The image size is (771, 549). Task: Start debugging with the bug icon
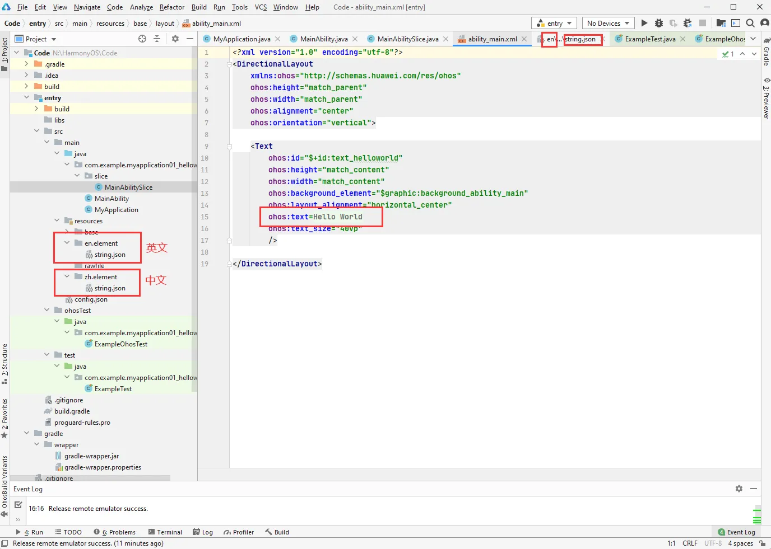pyautogui.click(x=659, y=23)
